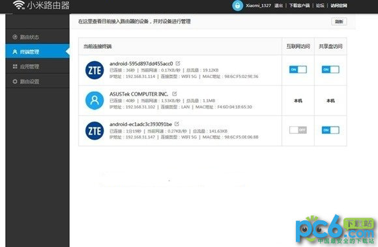Rename android-ec1adc3c393091be via edit icon
The height and width of the screenshot is (247, 378).
pyautogui.click(x=177, y=124)
